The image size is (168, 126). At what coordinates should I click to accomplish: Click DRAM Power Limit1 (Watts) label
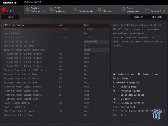pos(20,111)
